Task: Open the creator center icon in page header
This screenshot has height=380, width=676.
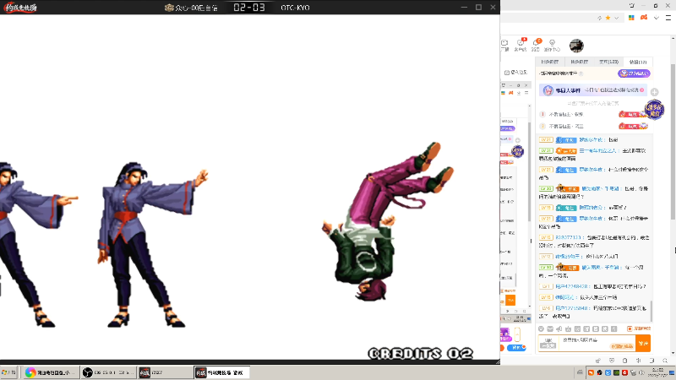Action: click(x=552, y=45)
